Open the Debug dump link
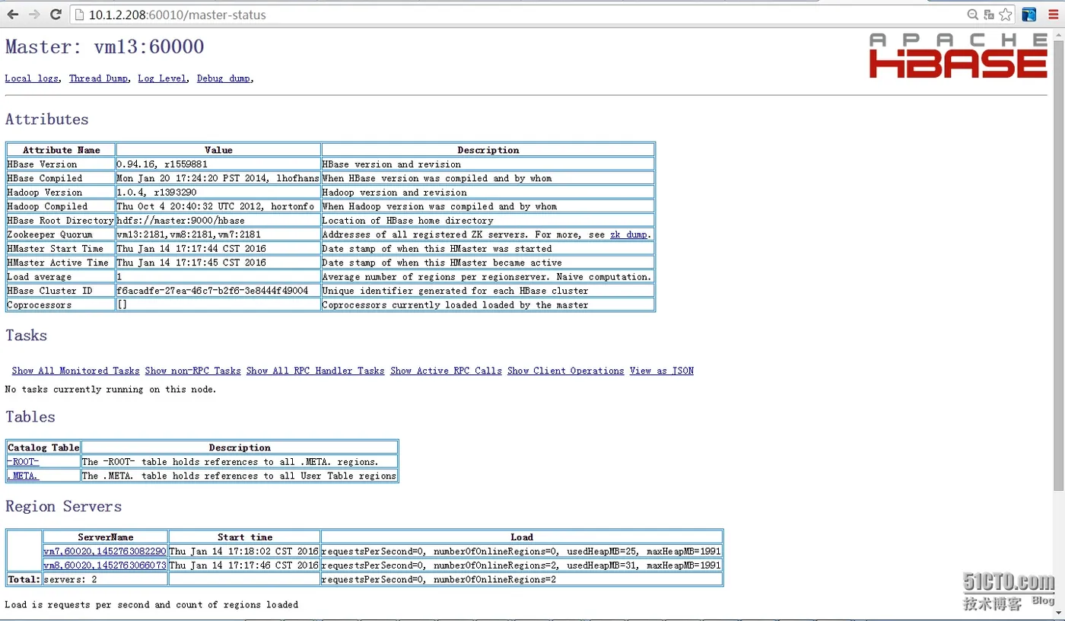 pos(224,78)
